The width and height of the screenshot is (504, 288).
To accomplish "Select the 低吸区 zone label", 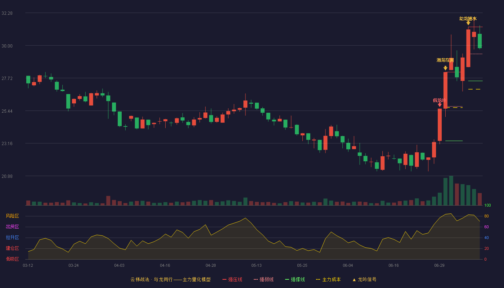I will click(13, 259).
